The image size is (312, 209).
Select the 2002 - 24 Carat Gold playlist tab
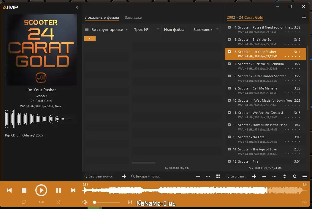click(x=245, y=18)
